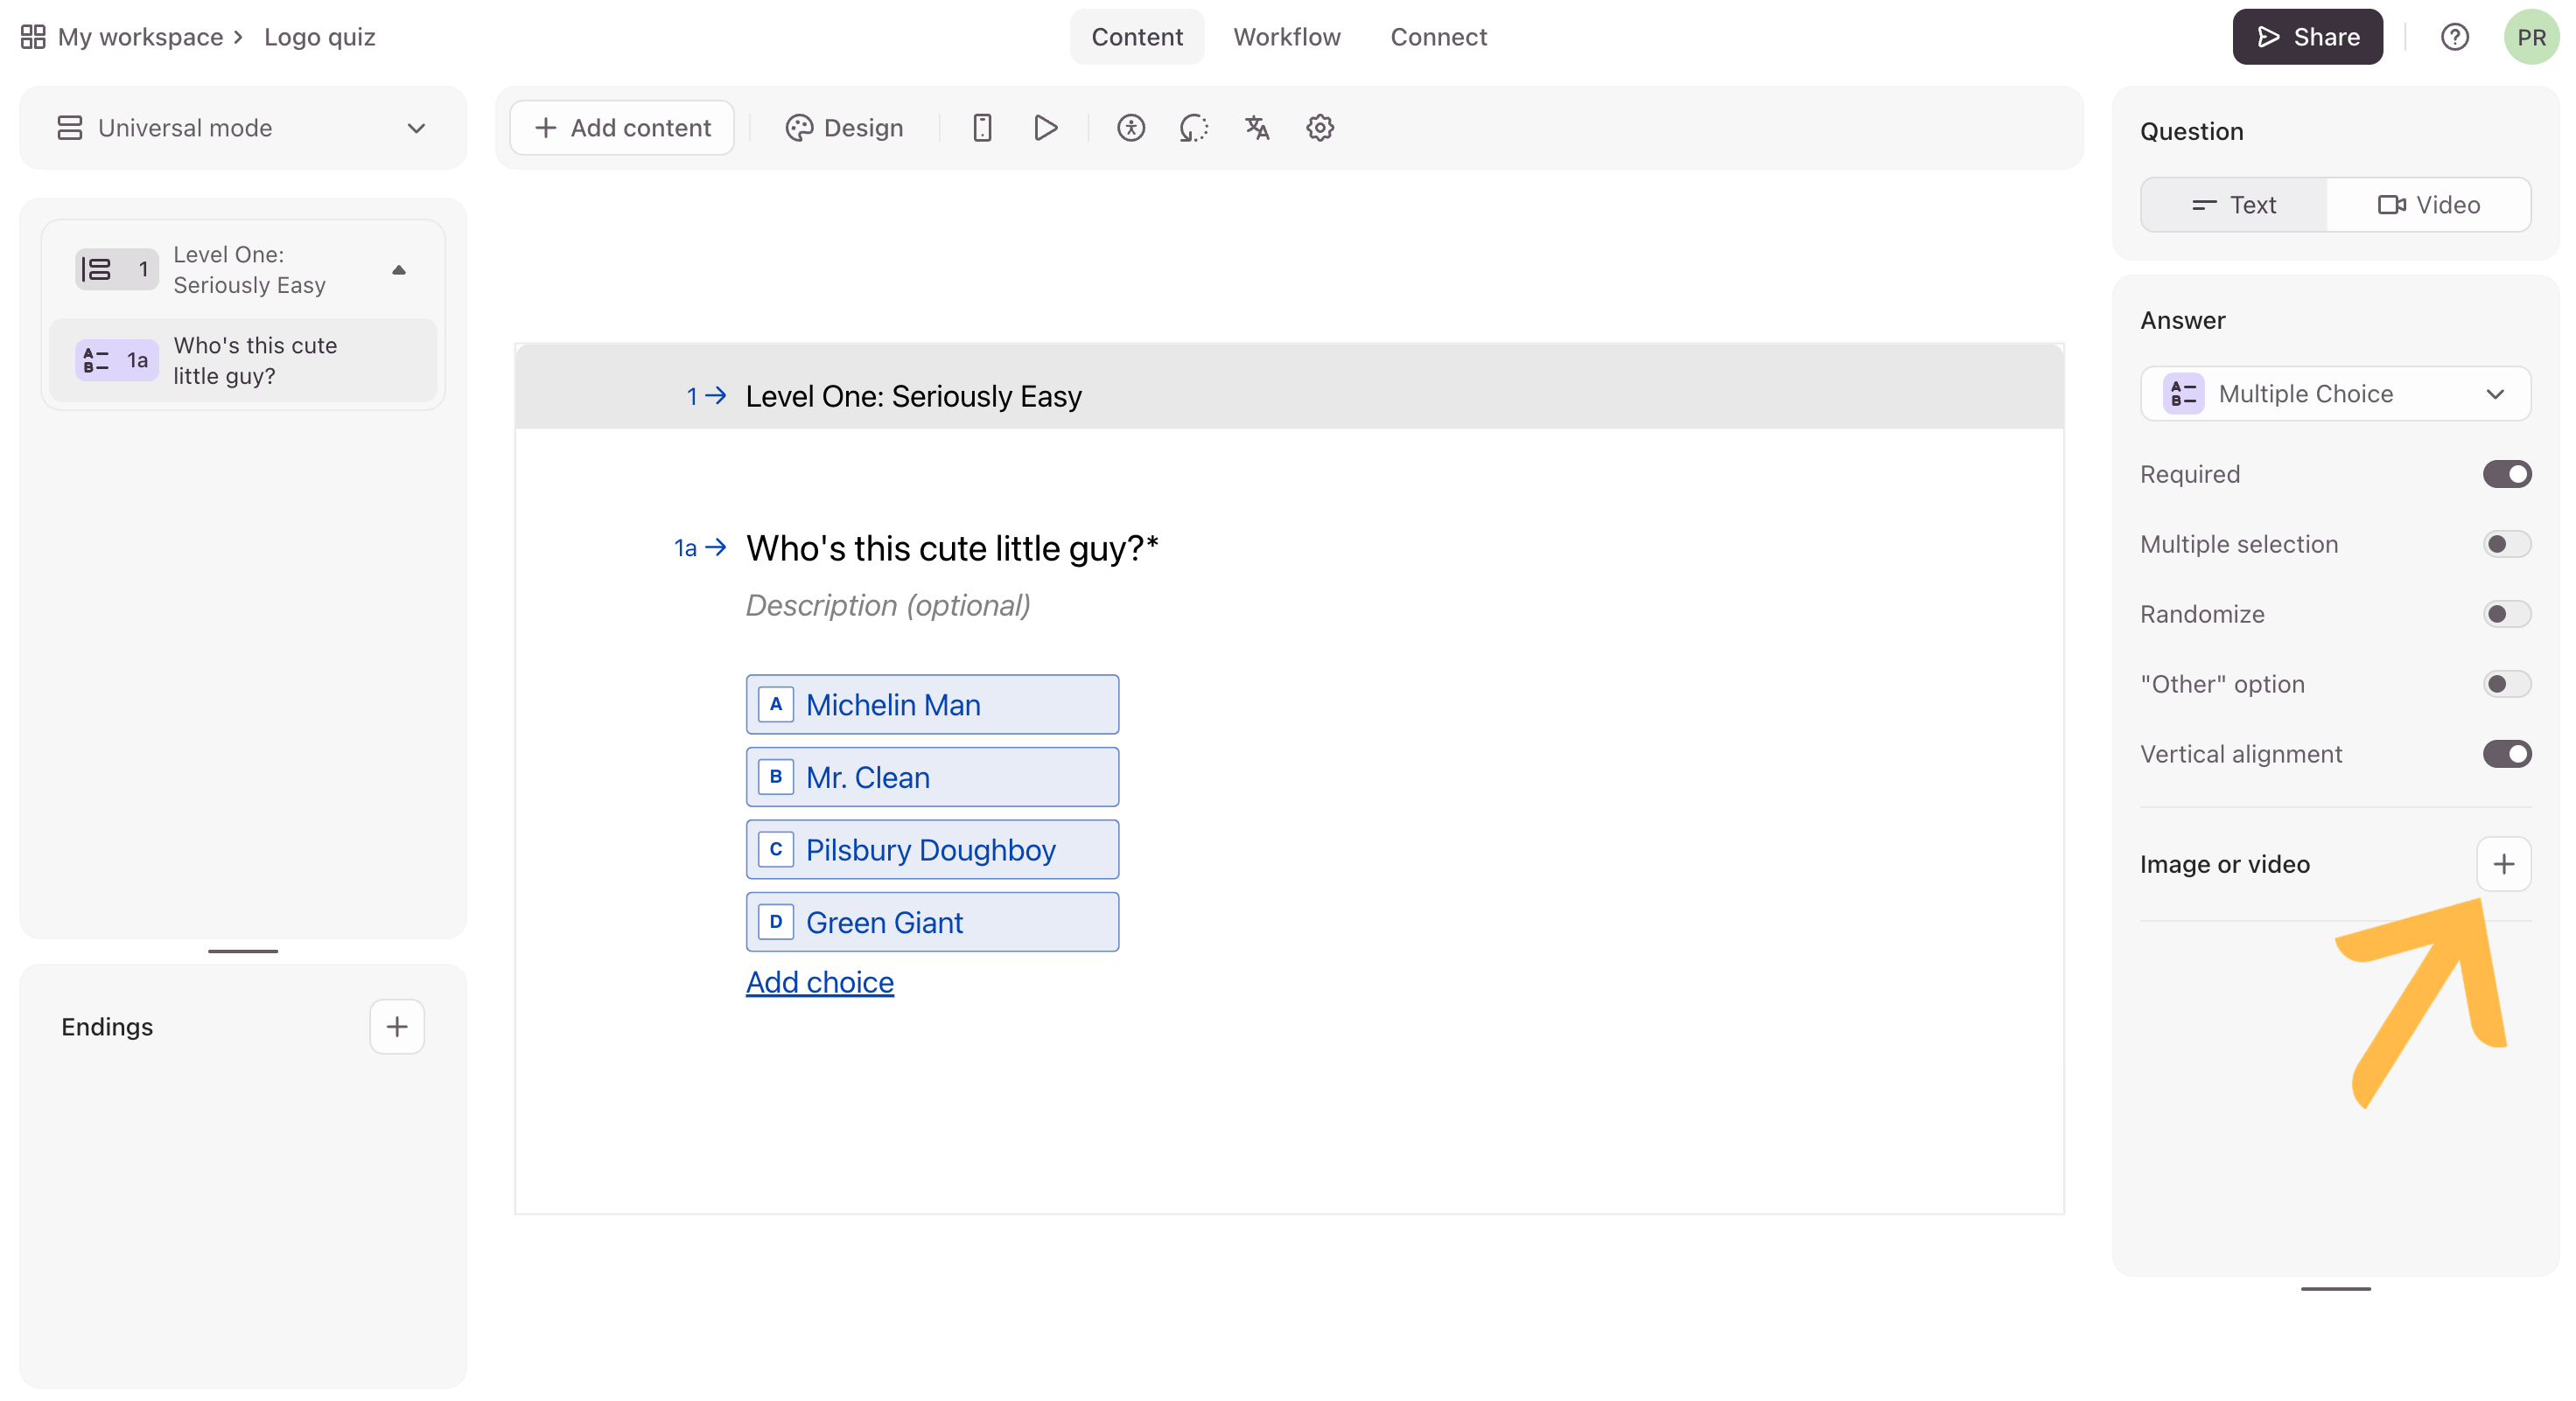The height and width of the screenshot is (1401, 2576).
Task: Open the Multiple Choice answer type dropdown
Action: (2335, 394)
